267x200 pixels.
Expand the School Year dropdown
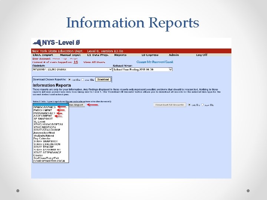click(x=142, y=69)
